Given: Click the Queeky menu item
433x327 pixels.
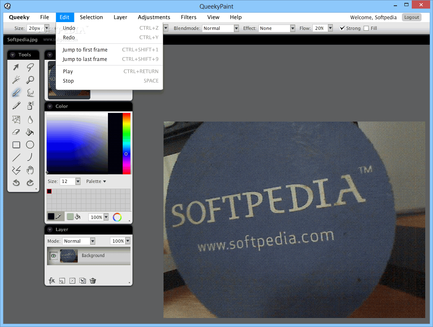Looking at the screenshot, I should click(19, 17).
